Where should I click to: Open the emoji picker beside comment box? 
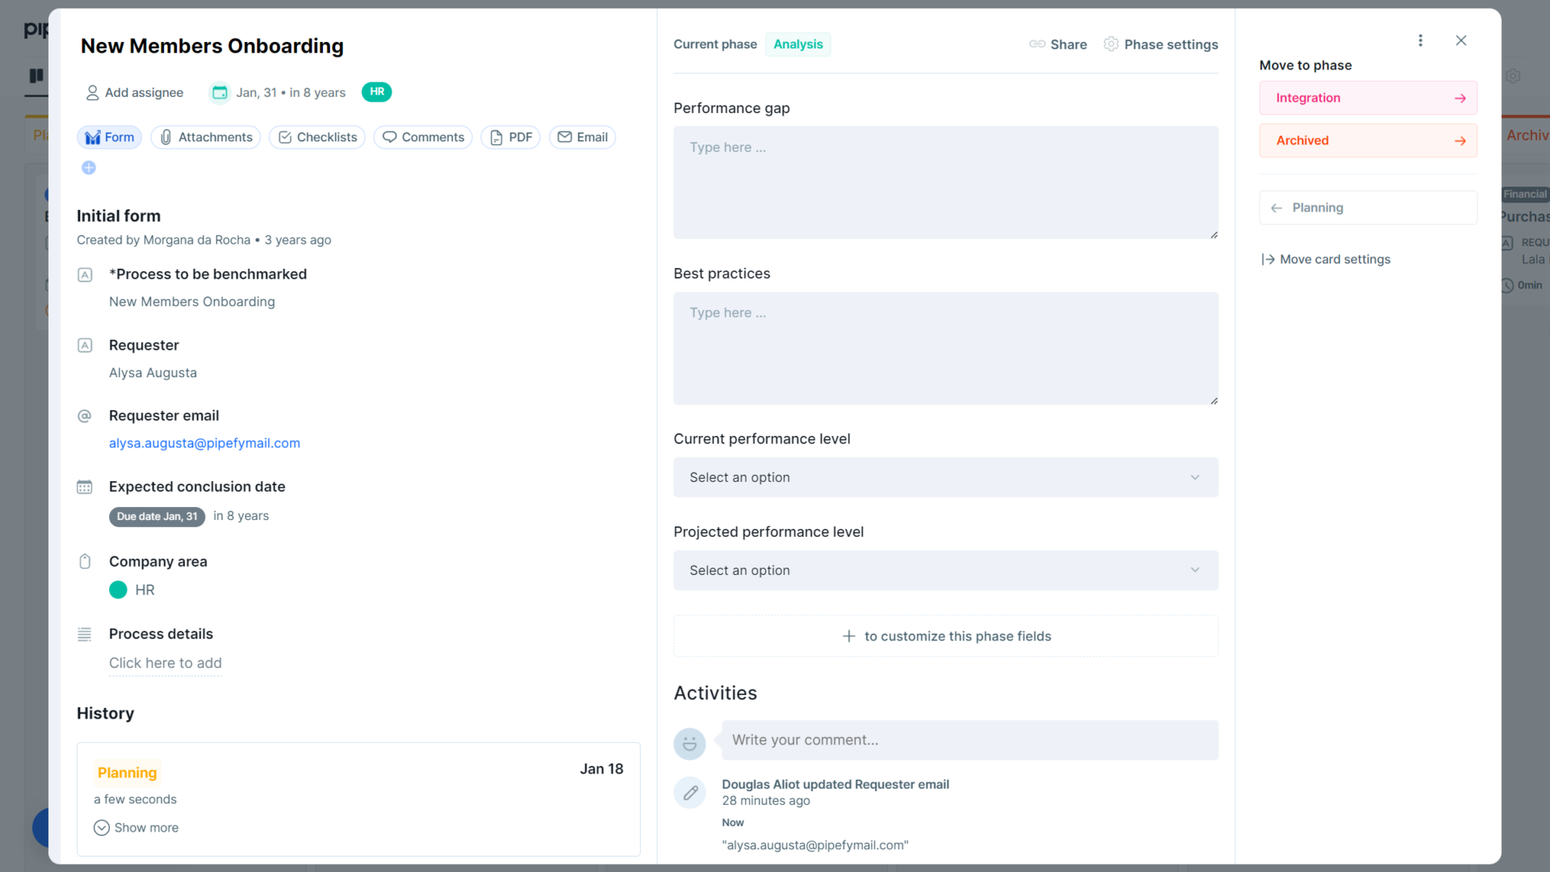[689, 744]
